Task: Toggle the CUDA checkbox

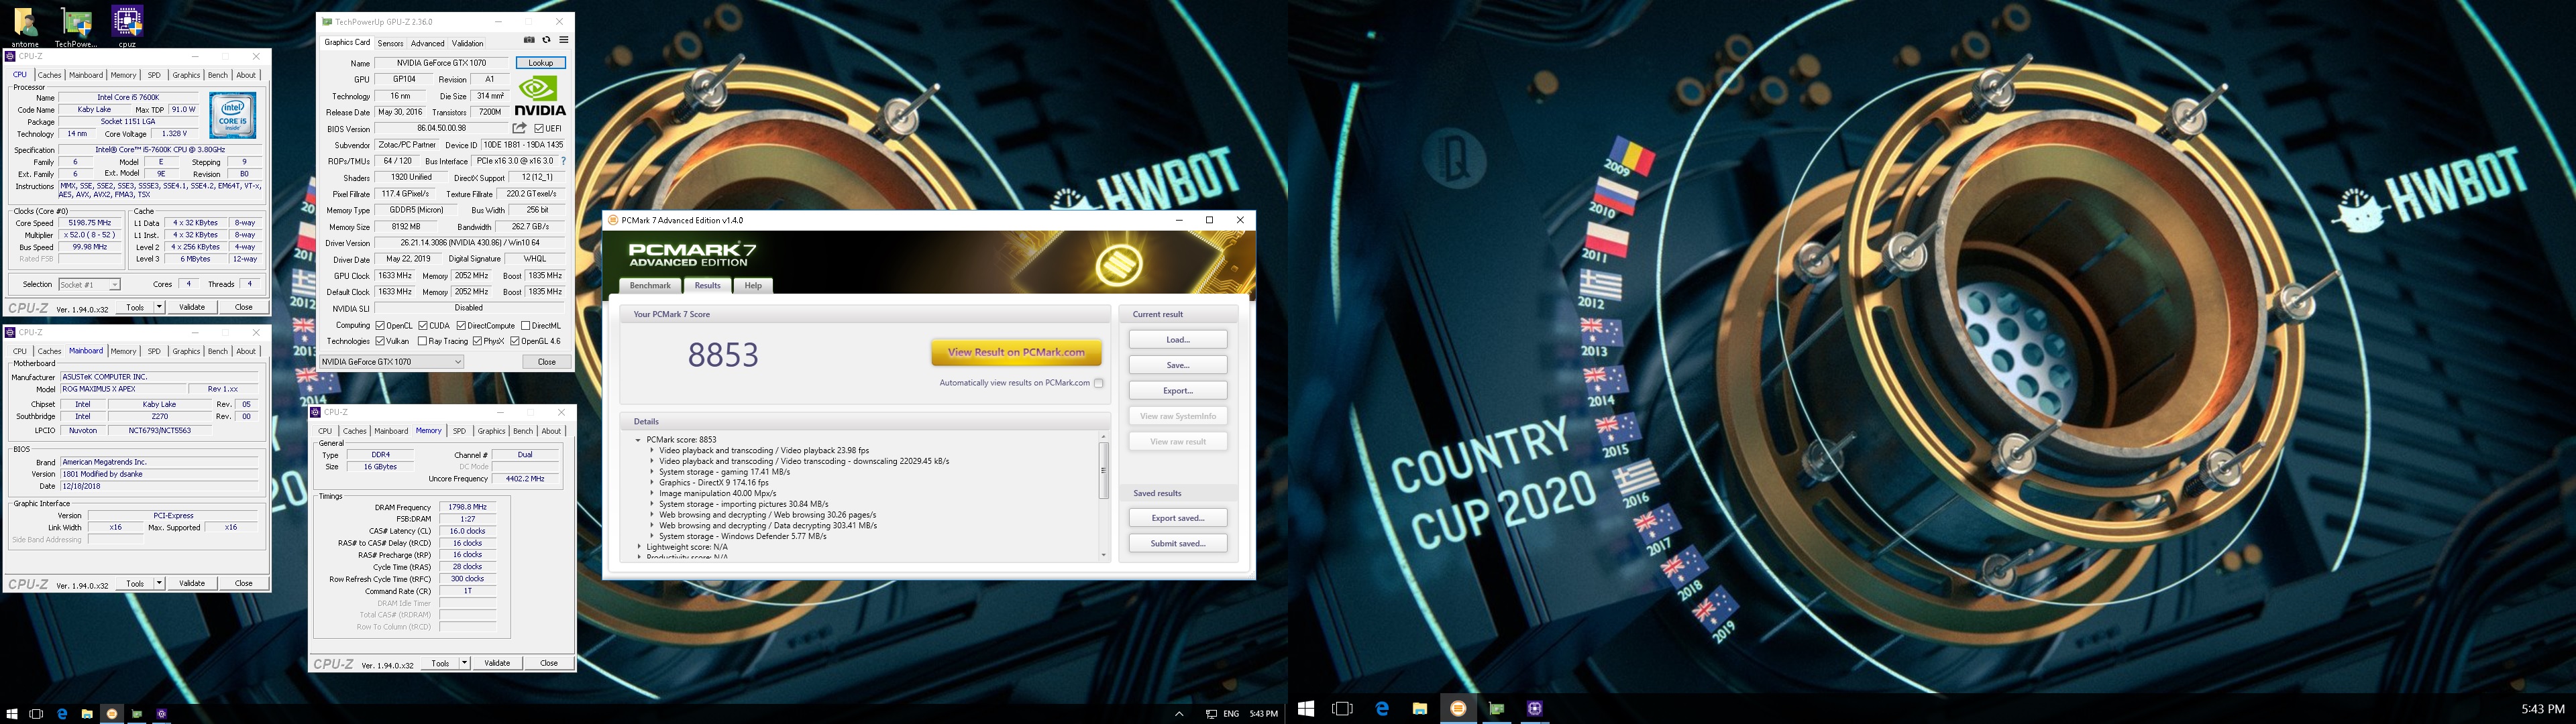Action: click(423, 325)
